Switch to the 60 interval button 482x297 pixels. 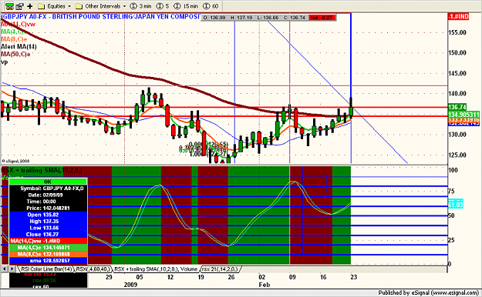[211, 6]
